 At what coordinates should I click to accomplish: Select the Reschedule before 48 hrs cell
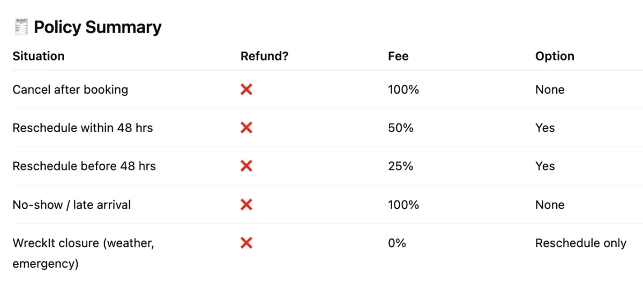pos(84,166)
